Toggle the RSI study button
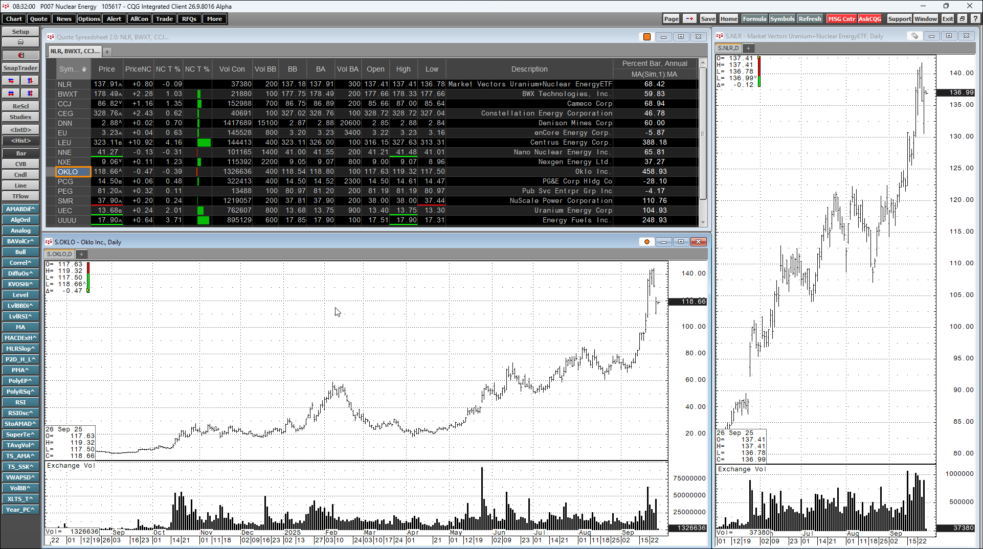983x549 pixels. 20,402
